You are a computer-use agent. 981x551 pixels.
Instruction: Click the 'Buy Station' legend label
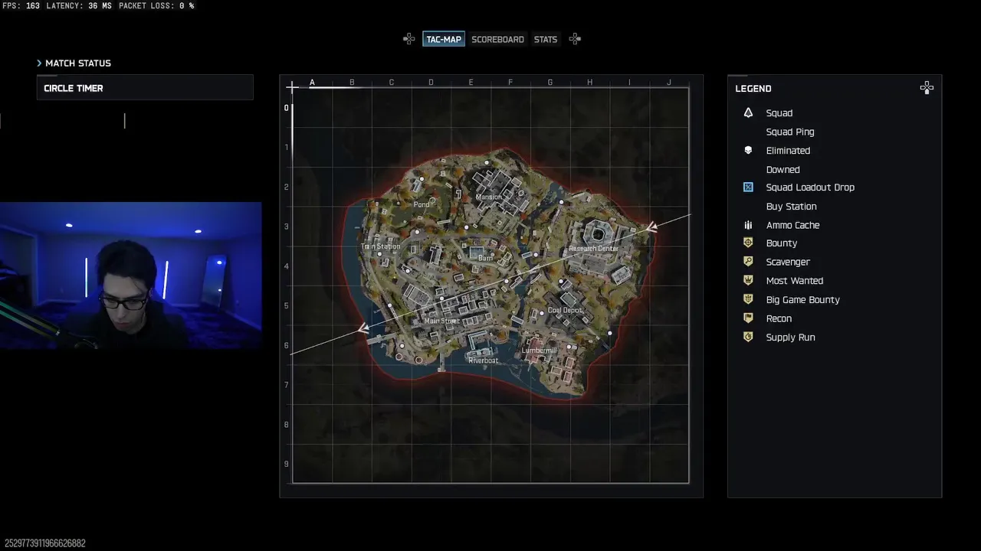[x=791, y=207]
